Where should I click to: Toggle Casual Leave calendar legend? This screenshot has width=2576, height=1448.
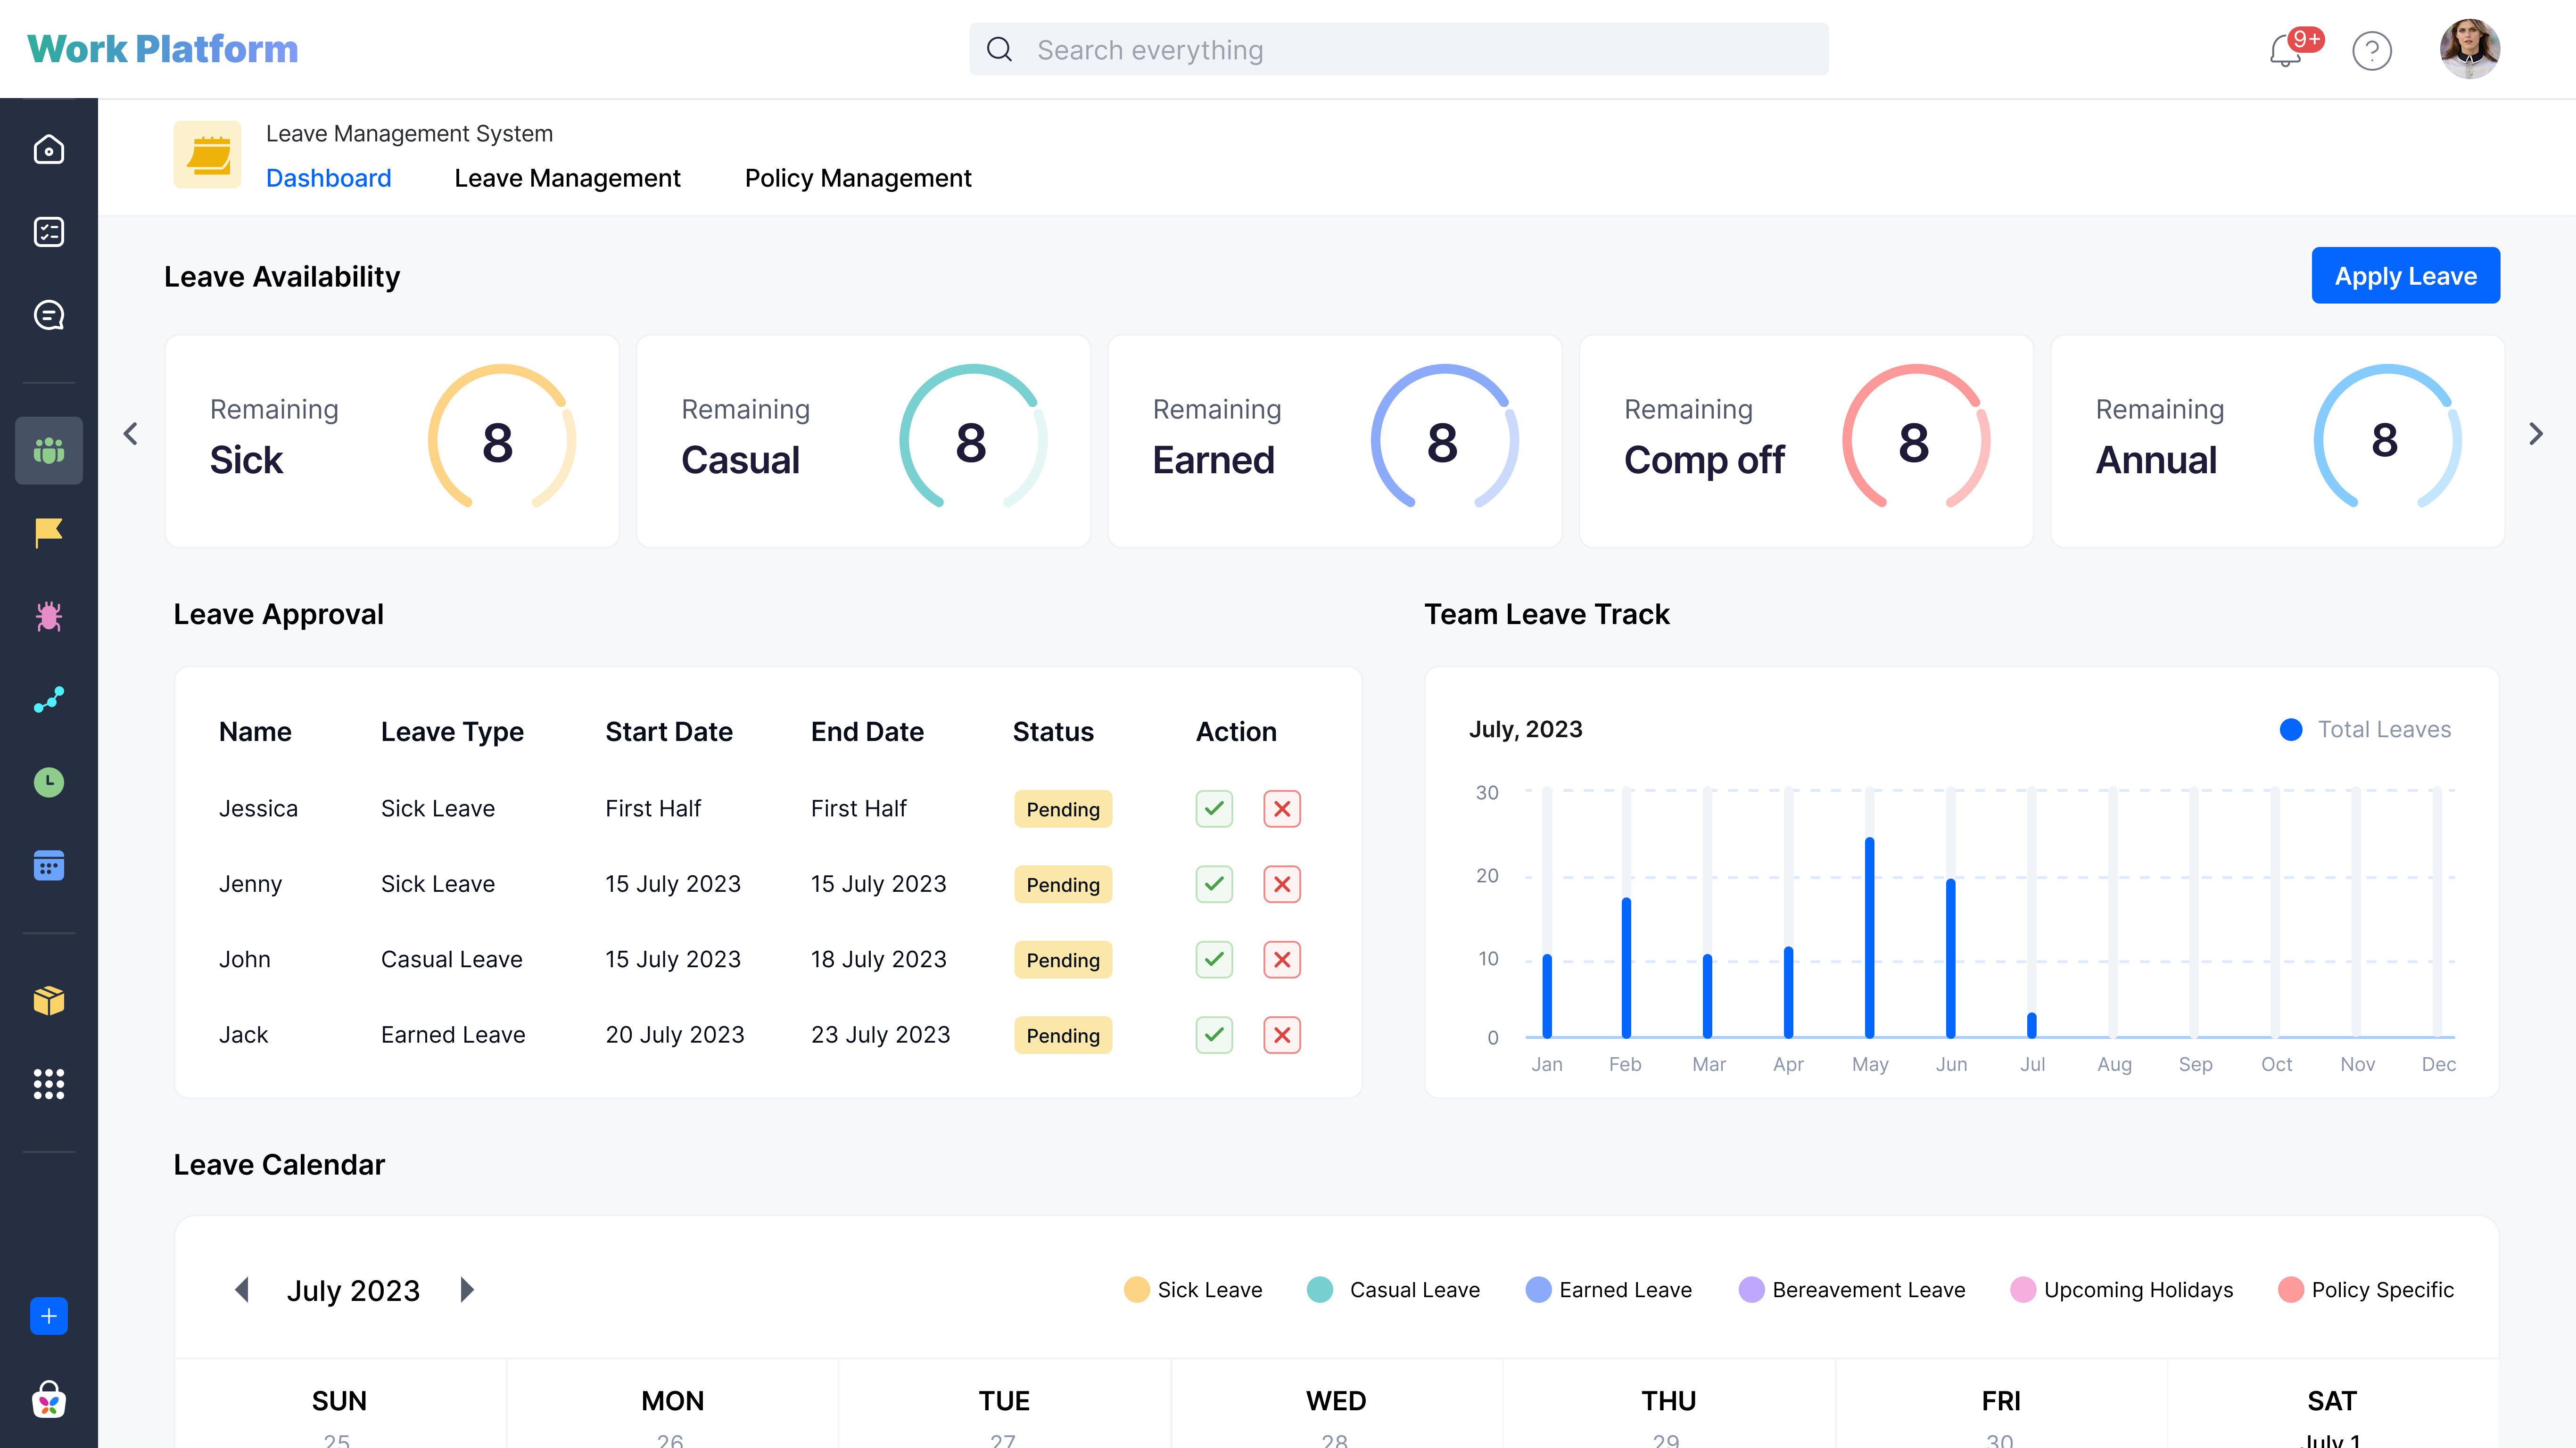1393,1290
